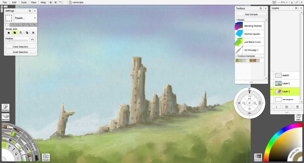
Task: Select the GS Smudgy 1 preset
Action: click(250, 50)
